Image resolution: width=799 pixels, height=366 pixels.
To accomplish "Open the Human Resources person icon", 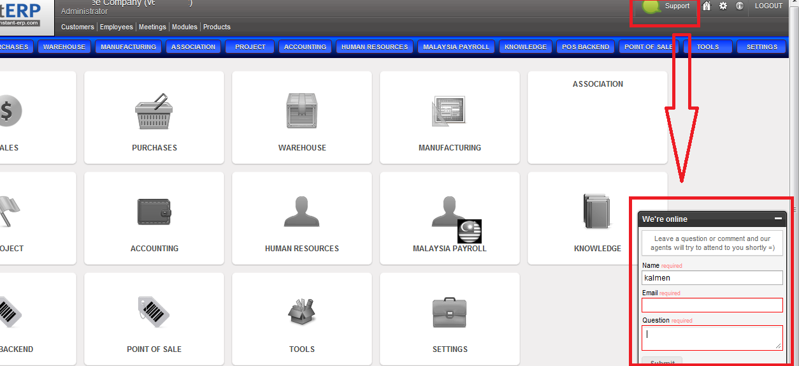I will pos(302,212).
